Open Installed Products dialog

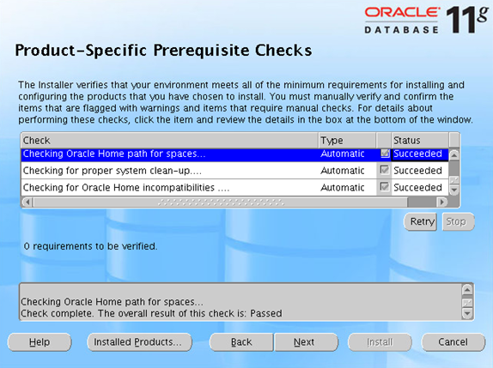[139, 342]
